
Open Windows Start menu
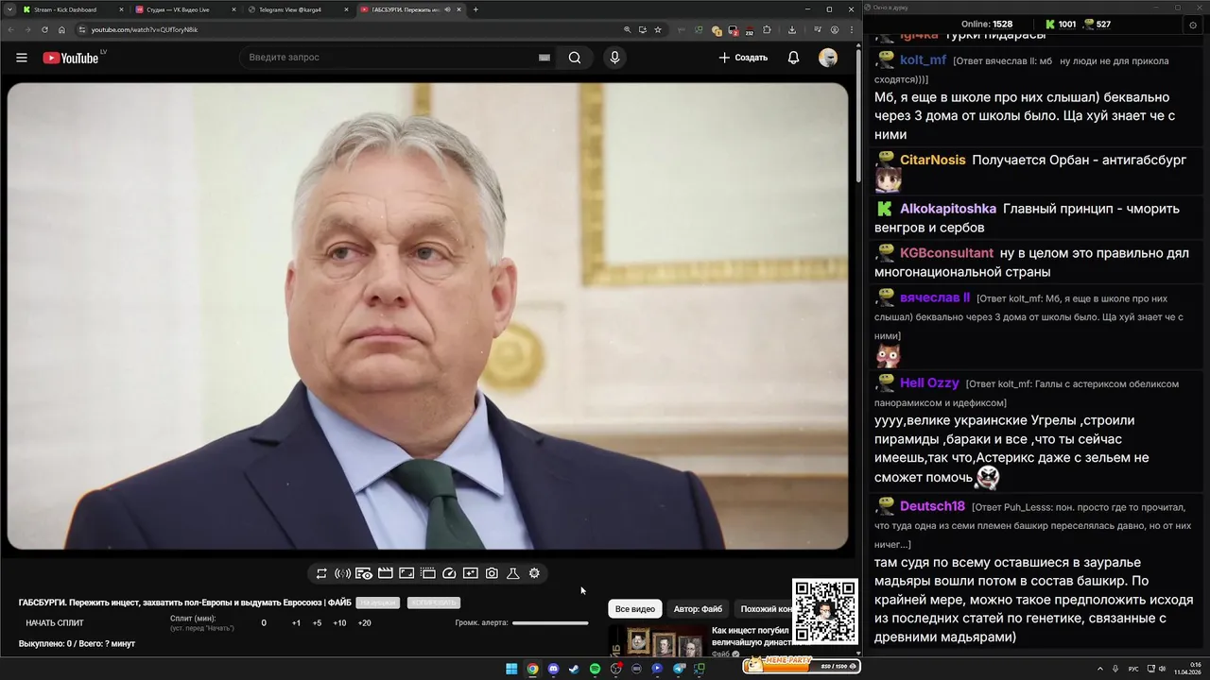[x=511, y=669]
